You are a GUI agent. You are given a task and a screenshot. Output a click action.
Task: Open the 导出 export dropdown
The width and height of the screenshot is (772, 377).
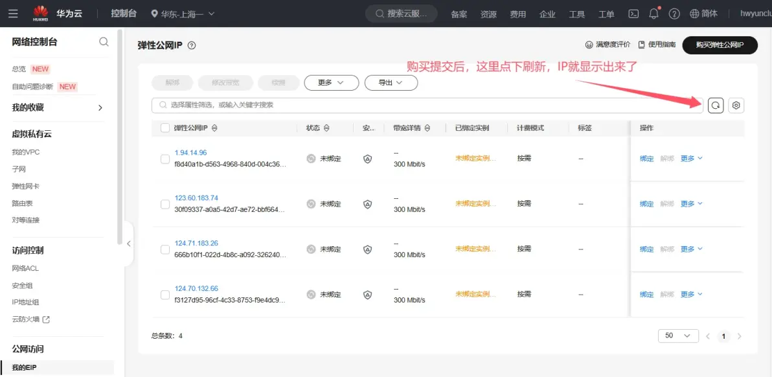[x=391, y=83]
